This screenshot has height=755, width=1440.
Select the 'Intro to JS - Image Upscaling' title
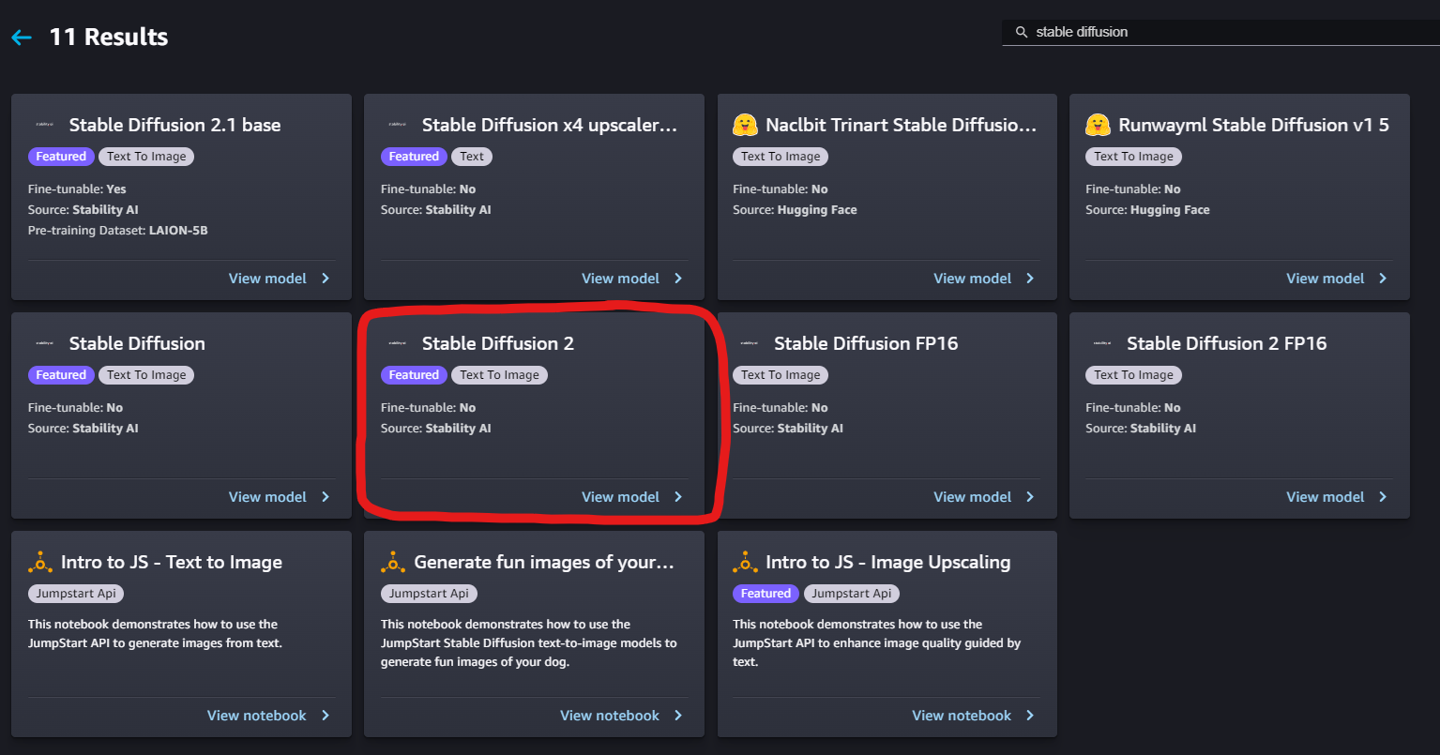click(x=888, y=562)
